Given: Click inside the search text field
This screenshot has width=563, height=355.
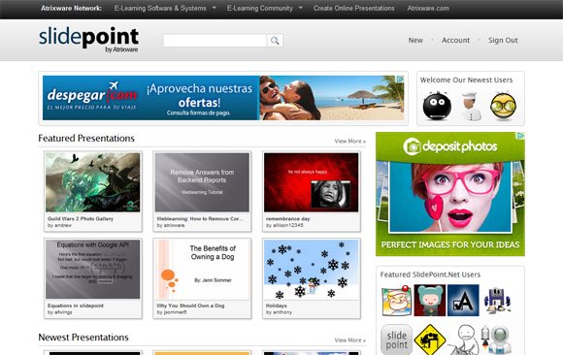Looking at the screenshot, I should point(215,41).
